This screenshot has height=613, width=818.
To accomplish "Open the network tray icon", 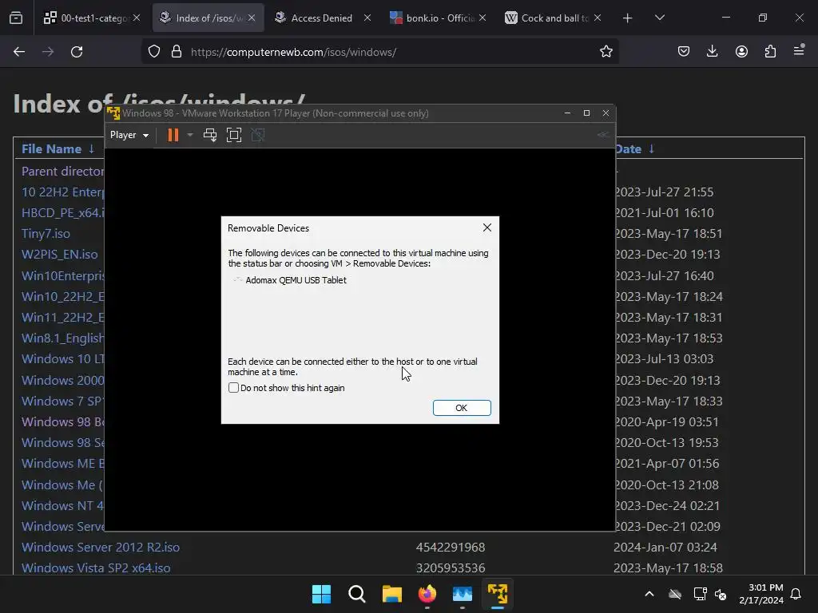I will pyautogui.click(x=700, y=594).
